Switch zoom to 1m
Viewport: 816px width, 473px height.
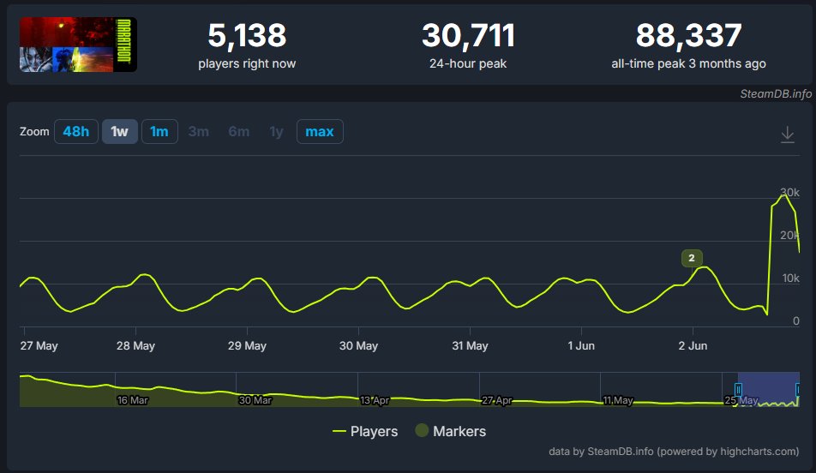tap(159, 132)
